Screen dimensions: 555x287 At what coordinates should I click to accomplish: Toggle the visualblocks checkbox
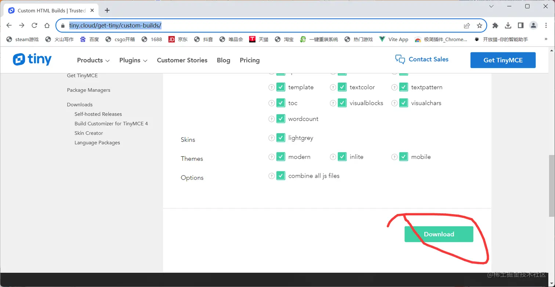(342, 103)
